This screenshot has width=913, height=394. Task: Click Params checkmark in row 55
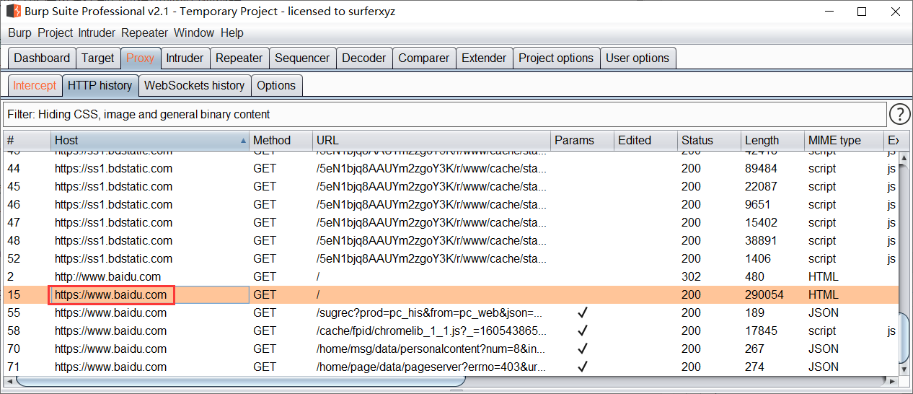pos(583,312)
